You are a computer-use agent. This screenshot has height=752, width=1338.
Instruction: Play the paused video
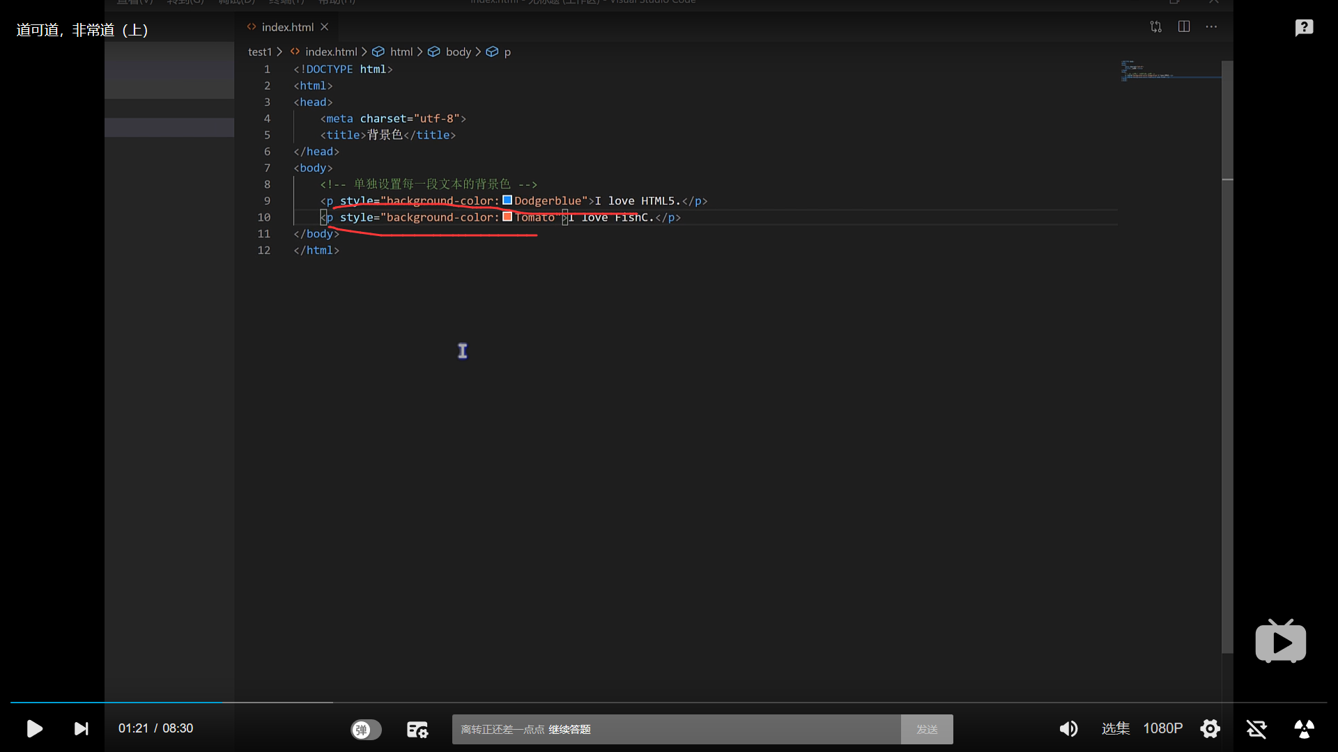(x=34, y=728)
